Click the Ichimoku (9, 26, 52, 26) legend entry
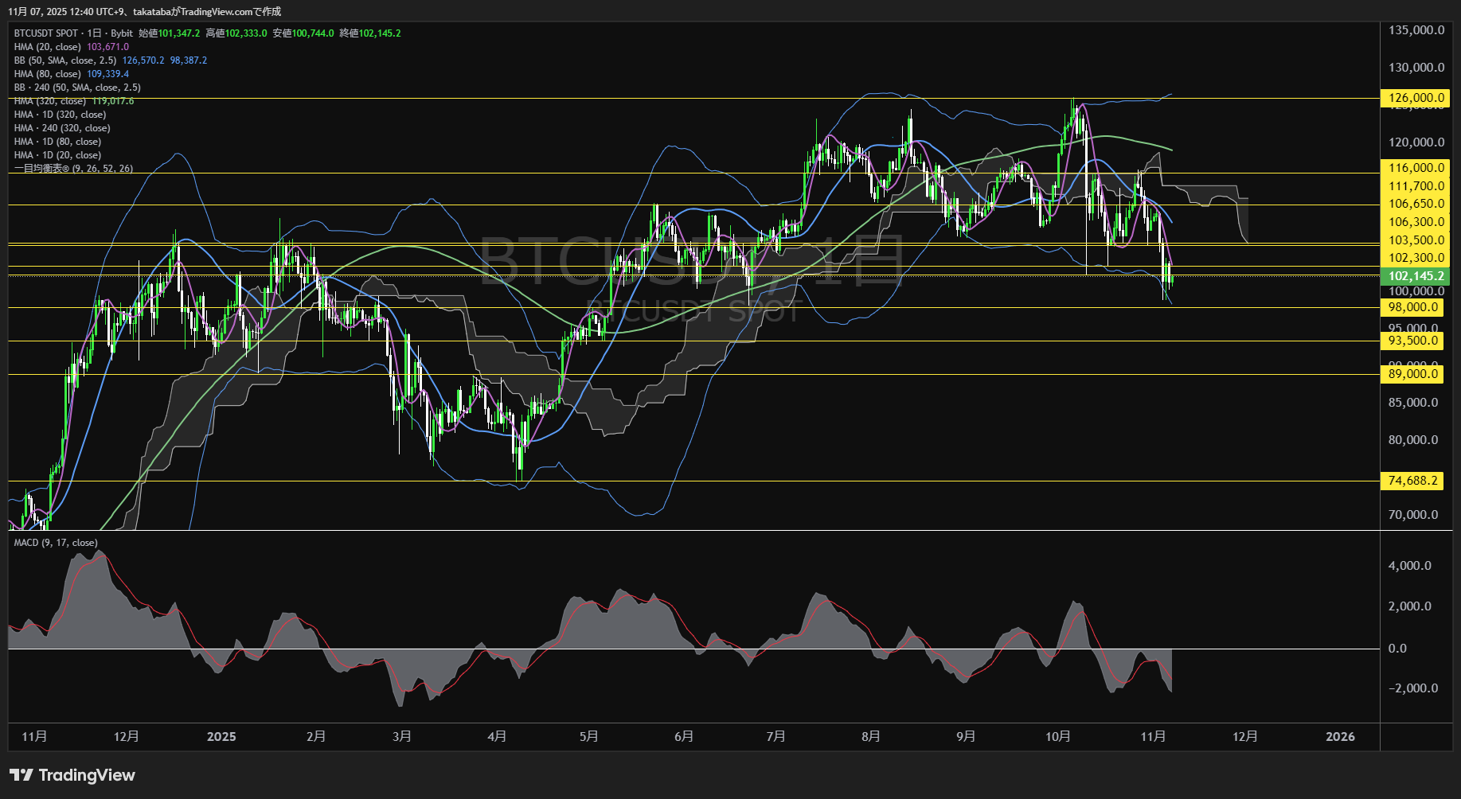 click(73, 169)
